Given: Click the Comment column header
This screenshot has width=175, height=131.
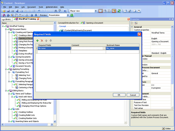Looking at the screenshot, I should (88, 45).
